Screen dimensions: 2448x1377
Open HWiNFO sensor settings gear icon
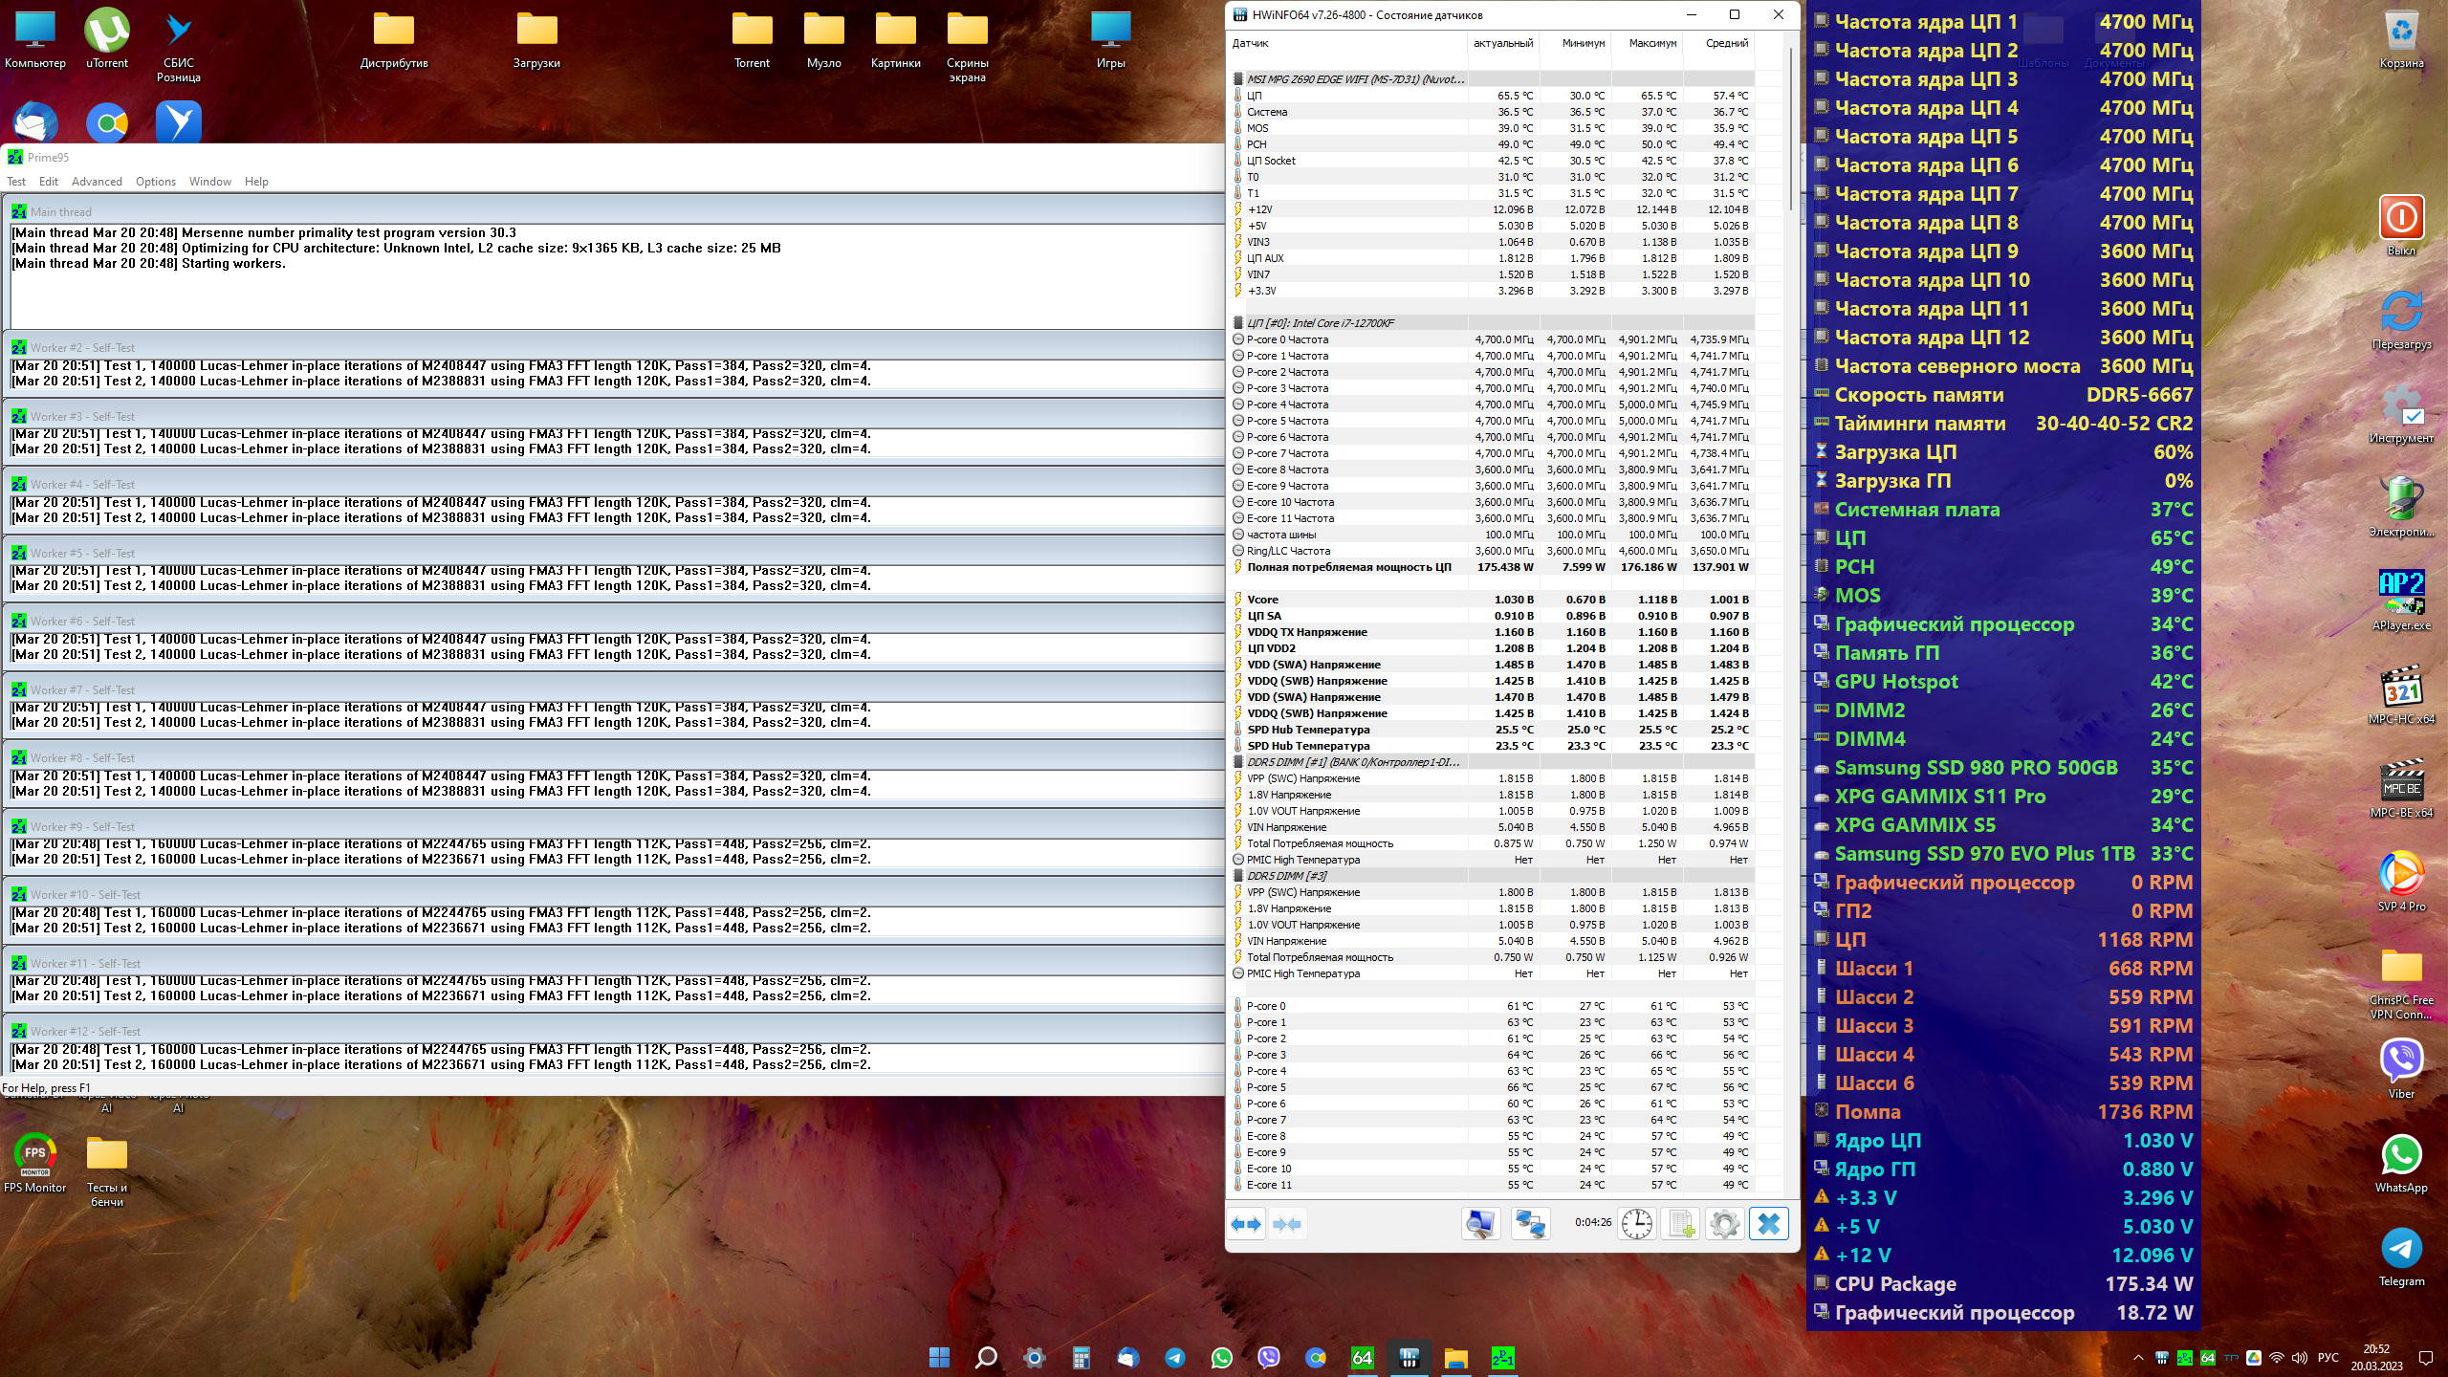point(1725,1224)
